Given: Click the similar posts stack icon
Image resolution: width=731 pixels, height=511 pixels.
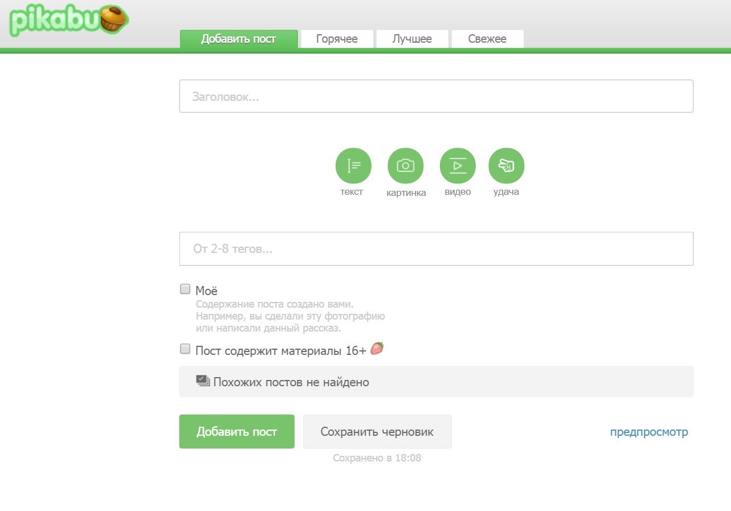Looking at the screenshot, I should click(x=203, y=381).
